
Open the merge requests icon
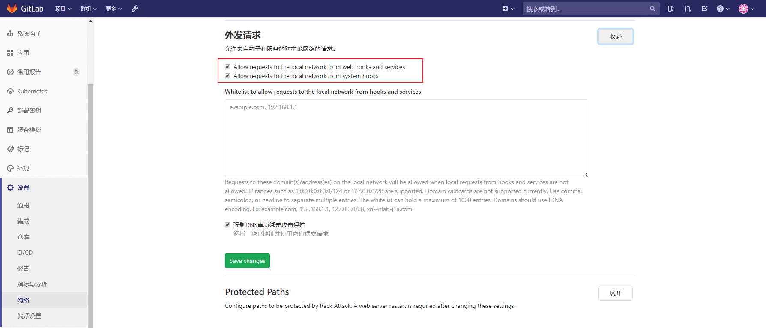(688, 9)
